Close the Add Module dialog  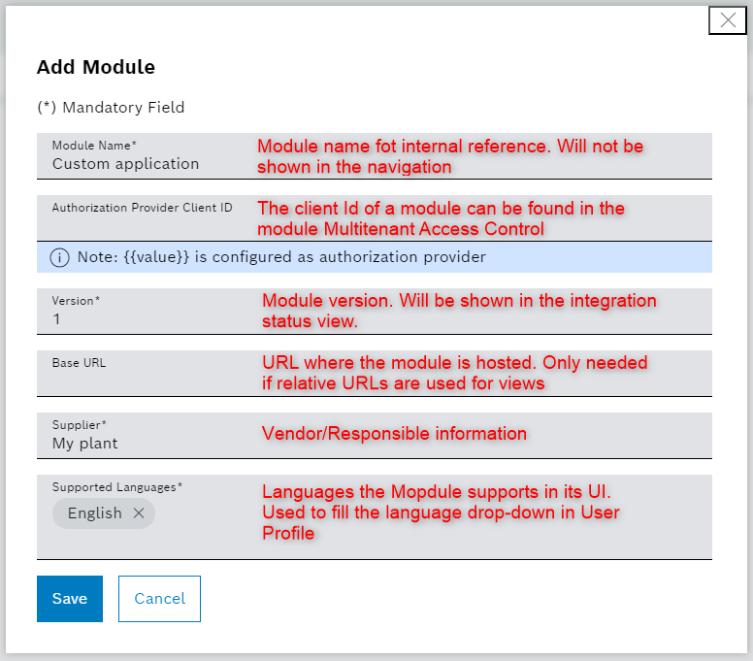click(728, 20)
